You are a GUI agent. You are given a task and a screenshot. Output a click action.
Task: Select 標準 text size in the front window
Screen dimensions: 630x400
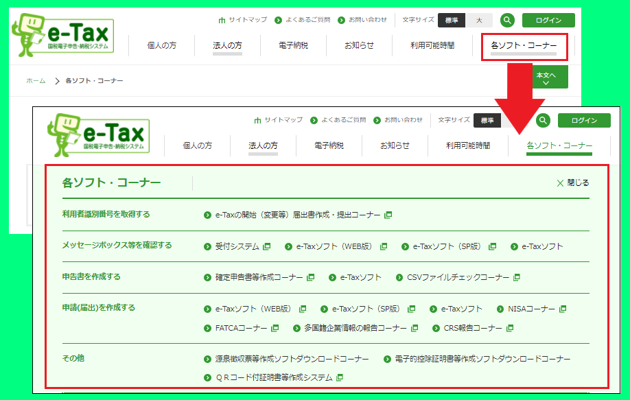(487, 120)
